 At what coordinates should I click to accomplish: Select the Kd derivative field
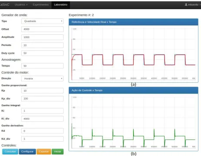coord(43,131)
